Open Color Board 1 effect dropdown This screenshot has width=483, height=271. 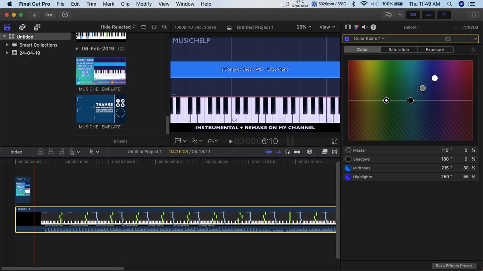pyautogui.click(x=369, y=39)
